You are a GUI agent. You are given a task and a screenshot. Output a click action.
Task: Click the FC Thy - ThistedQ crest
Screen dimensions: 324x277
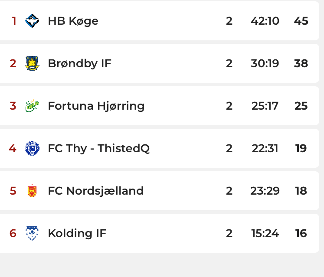[x=32, y=148]
